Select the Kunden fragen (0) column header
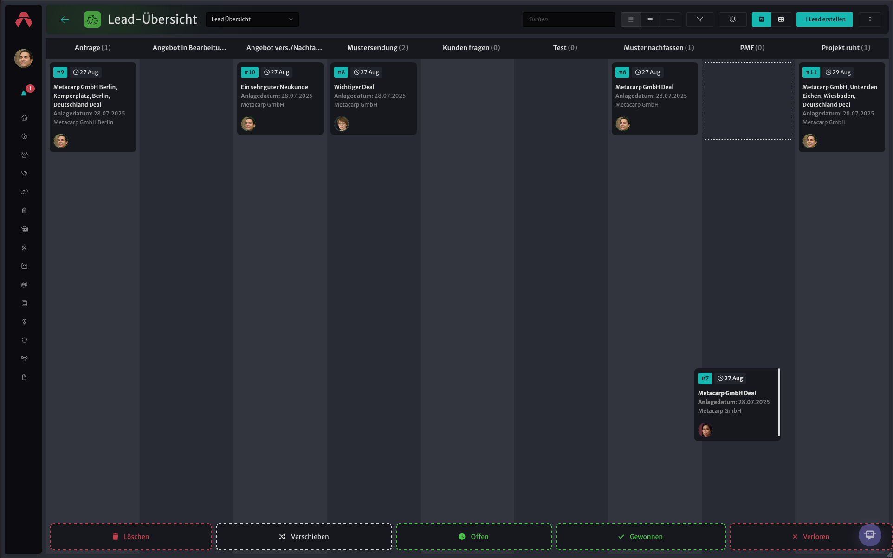The image size is (893, 558). [x=471, y=48]
